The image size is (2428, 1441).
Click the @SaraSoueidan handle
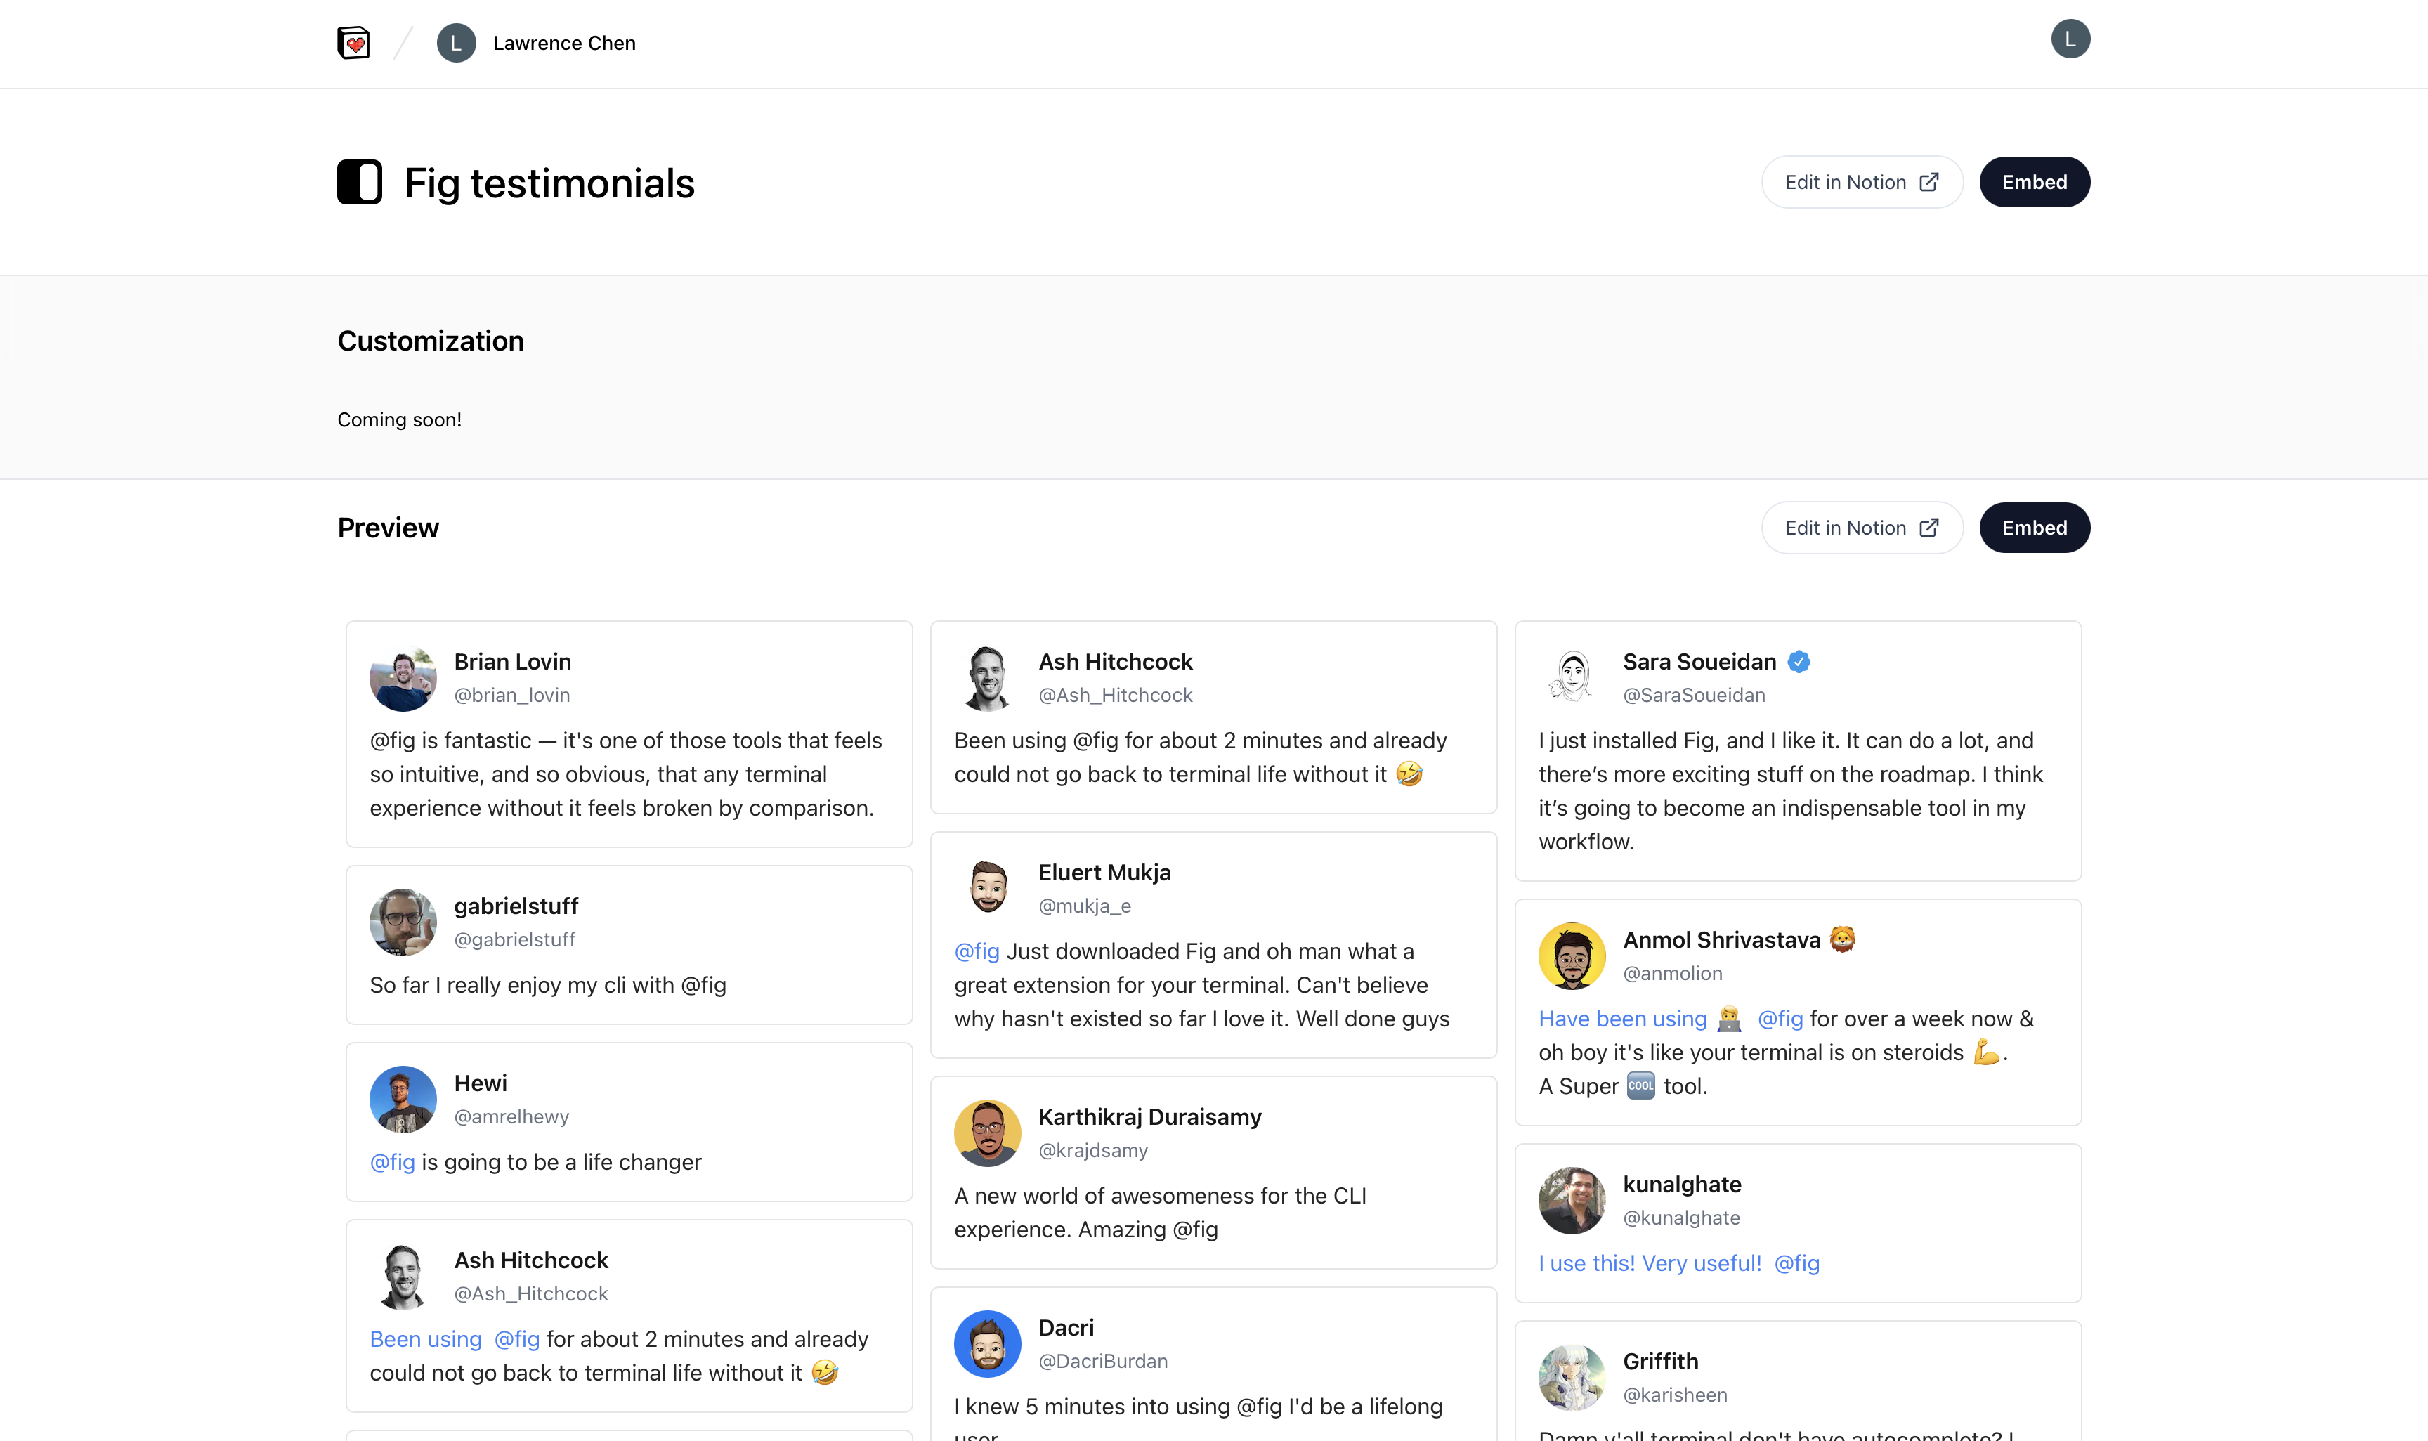[1694, 696]
